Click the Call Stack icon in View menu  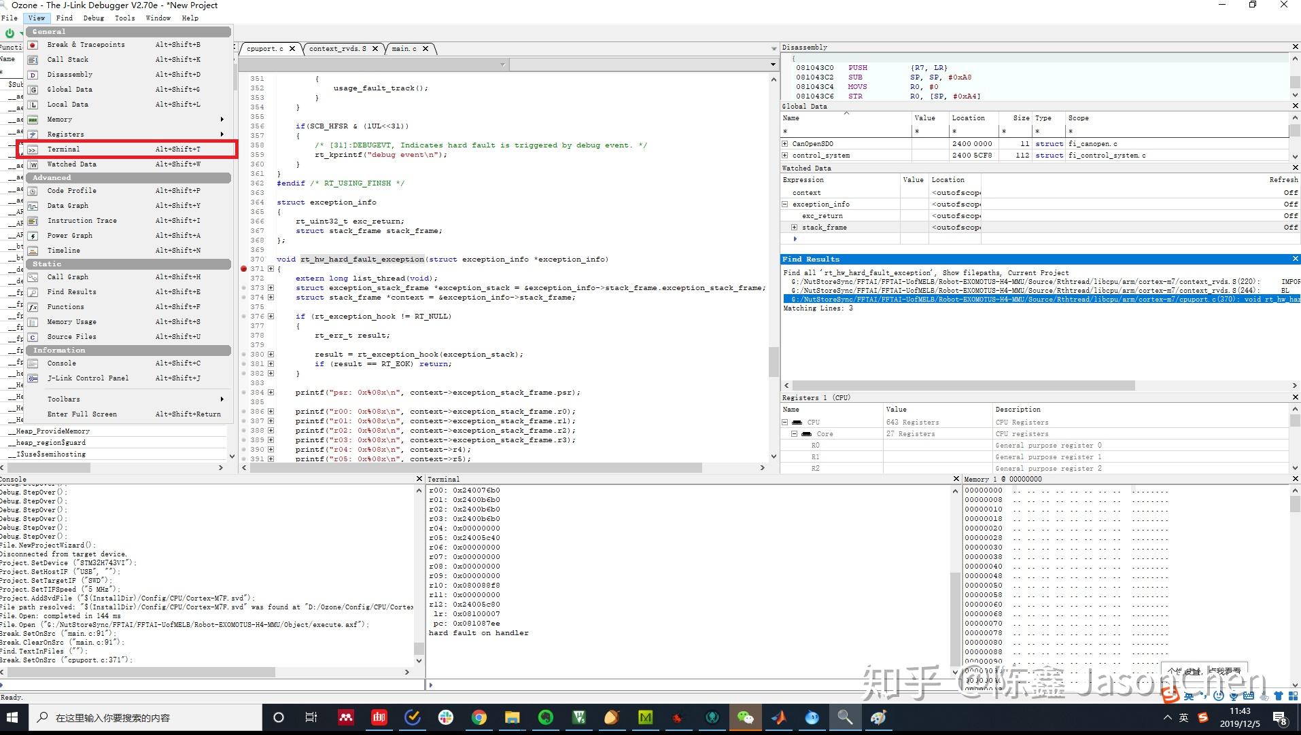click(x=33, y=60)
